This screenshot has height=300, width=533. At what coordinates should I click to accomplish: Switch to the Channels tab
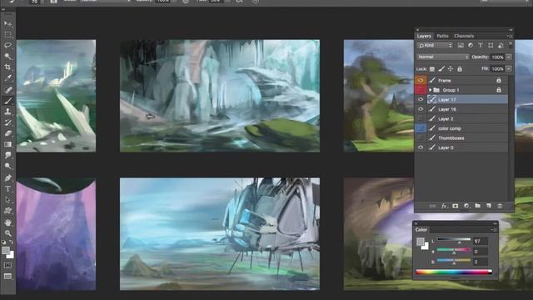coord(464,36)
